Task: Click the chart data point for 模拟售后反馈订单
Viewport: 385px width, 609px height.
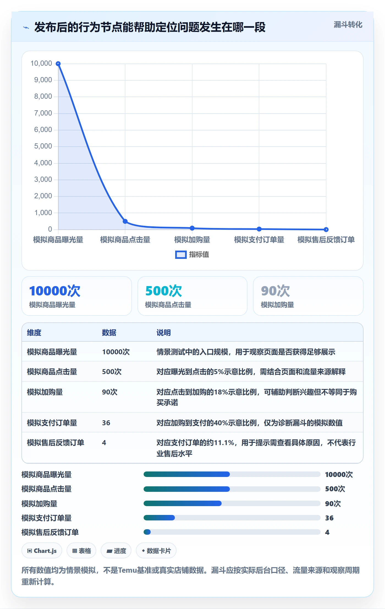Action: pyautogui.click(x=326, y=229)
